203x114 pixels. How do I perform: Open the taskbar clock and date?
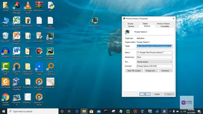click(x=191, y=111)
